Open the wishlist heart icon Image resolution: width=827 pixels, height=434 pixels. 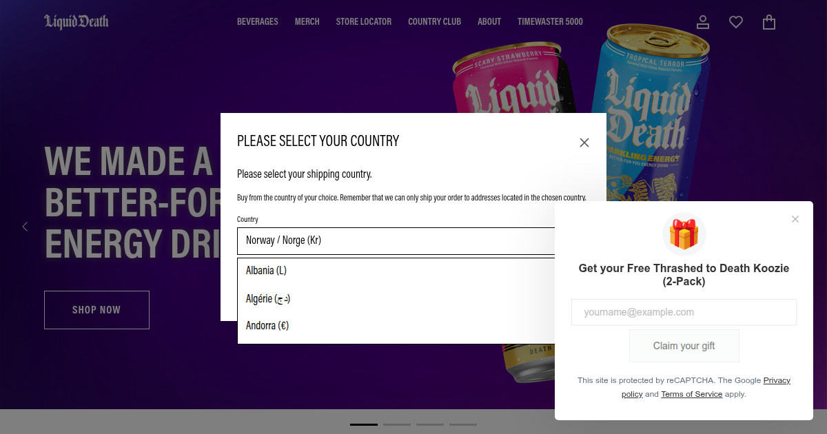[x=736, y=22]
